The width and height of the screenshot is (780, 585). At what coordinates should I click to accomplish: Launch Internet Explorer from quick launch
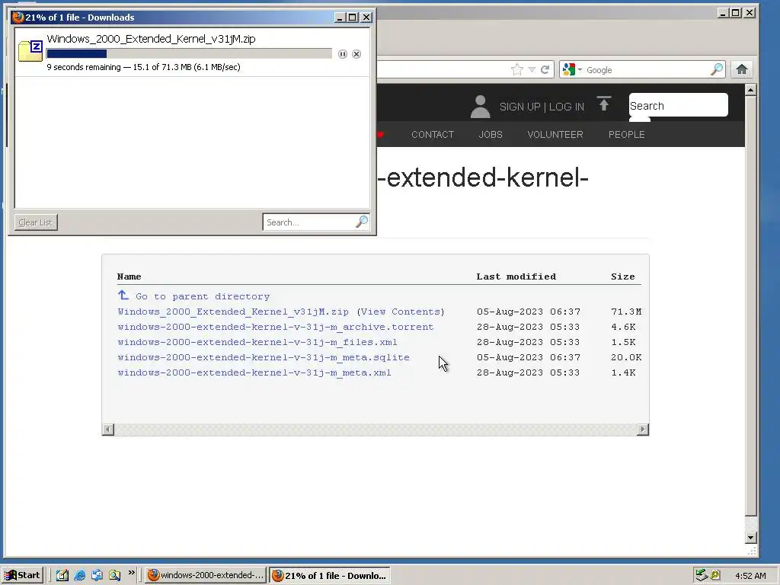(x=79, y=575)
